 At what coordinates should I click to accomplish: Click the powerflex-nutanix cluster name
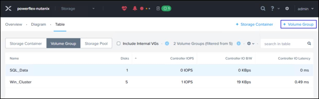click(33, 9)
